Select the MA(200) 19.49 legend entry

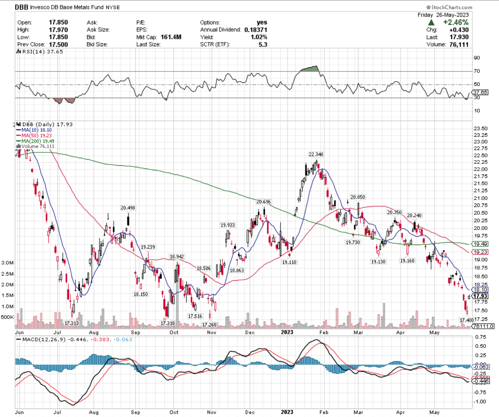[x=35, y=141]
